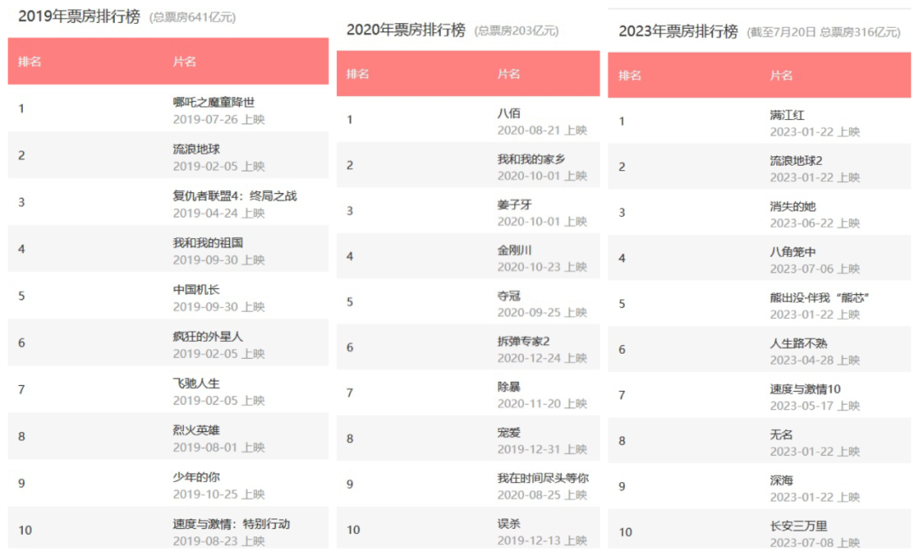The height and width of the screenshot is (556, 919).
Task: Open 流浪地球 in the 2019 ranking
Action: click(x=196, y=149)
